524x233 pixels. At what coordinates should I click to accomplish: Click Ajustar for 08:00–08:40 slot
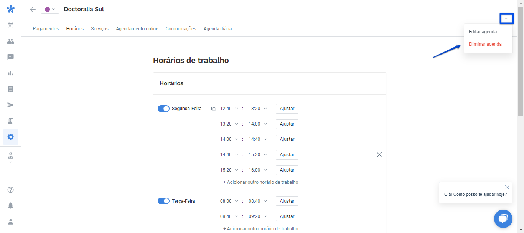click(287, 201)
